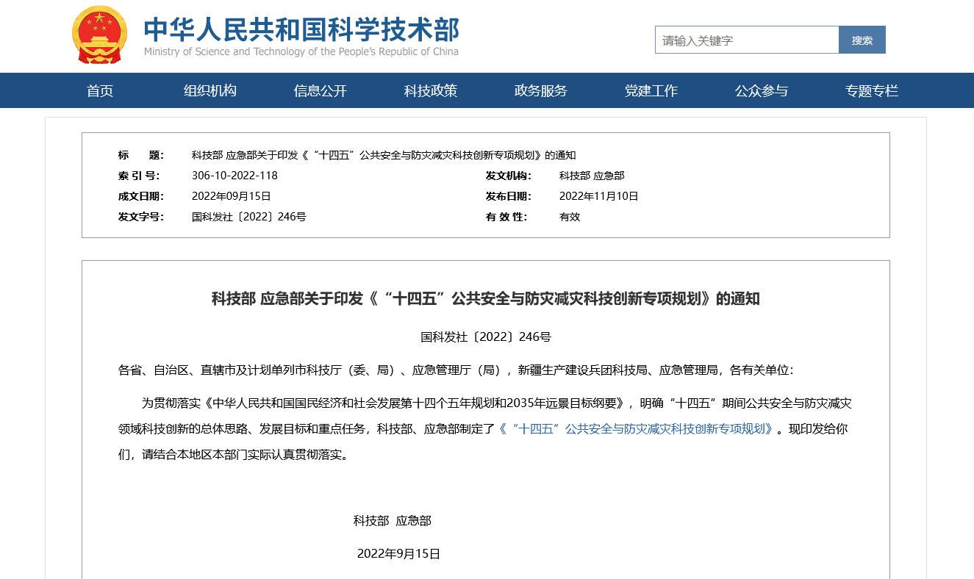This screenshot has height=579, width=974.
Task: Click the signature line 科技部 应急部
Action: point(393,521)
